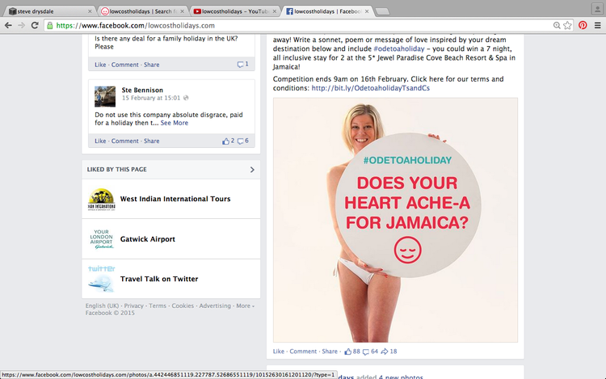Click the 'added 4 new photos' link

(x=401, y=377)
